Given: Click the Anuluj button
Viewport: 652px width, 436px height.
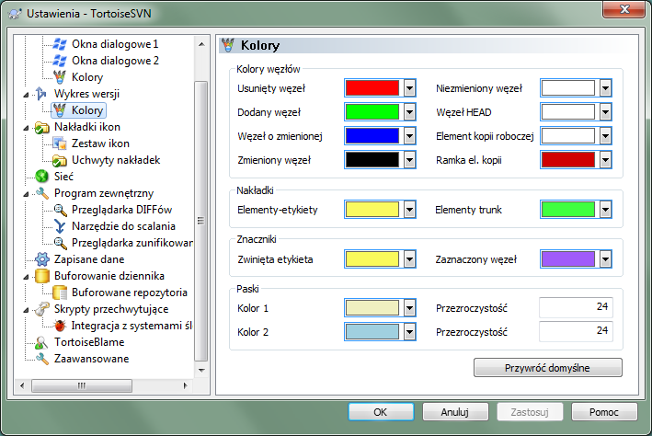Looking at the screenshot, I should pos(455,412).
